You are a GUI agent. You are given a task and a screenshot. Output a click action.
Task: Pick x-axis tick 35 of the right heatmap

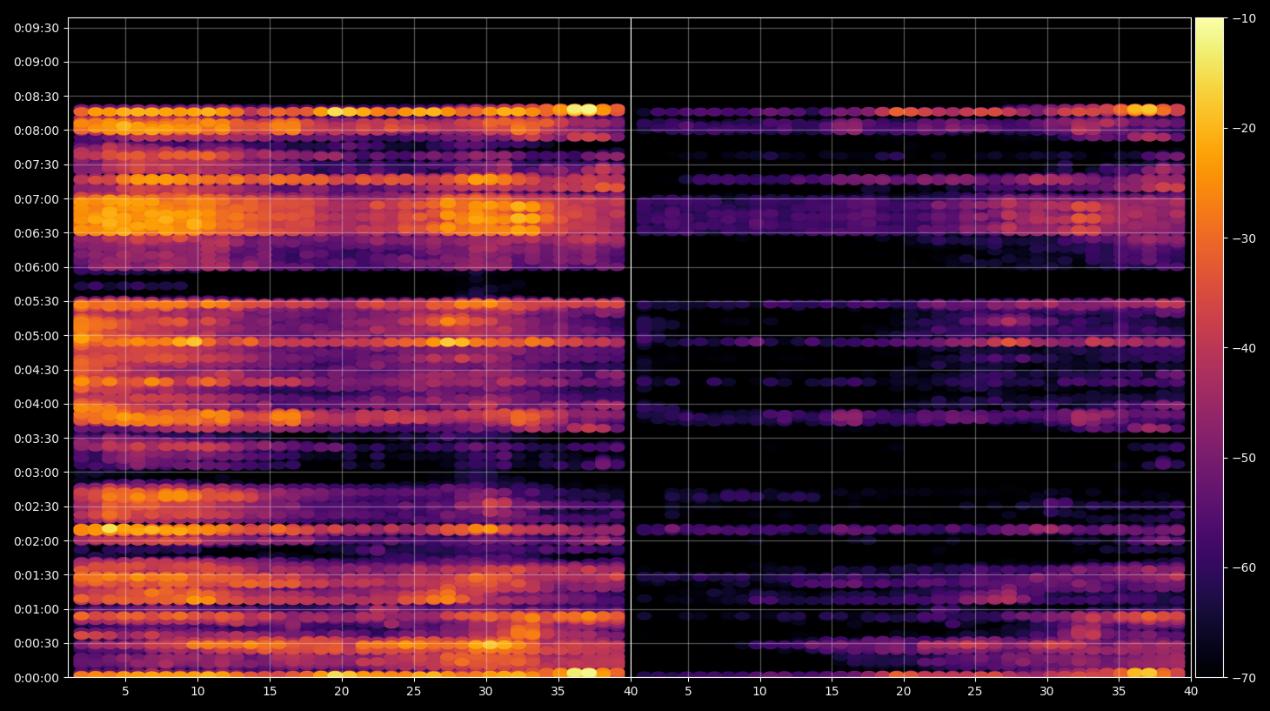click(x=1119, y=692)
